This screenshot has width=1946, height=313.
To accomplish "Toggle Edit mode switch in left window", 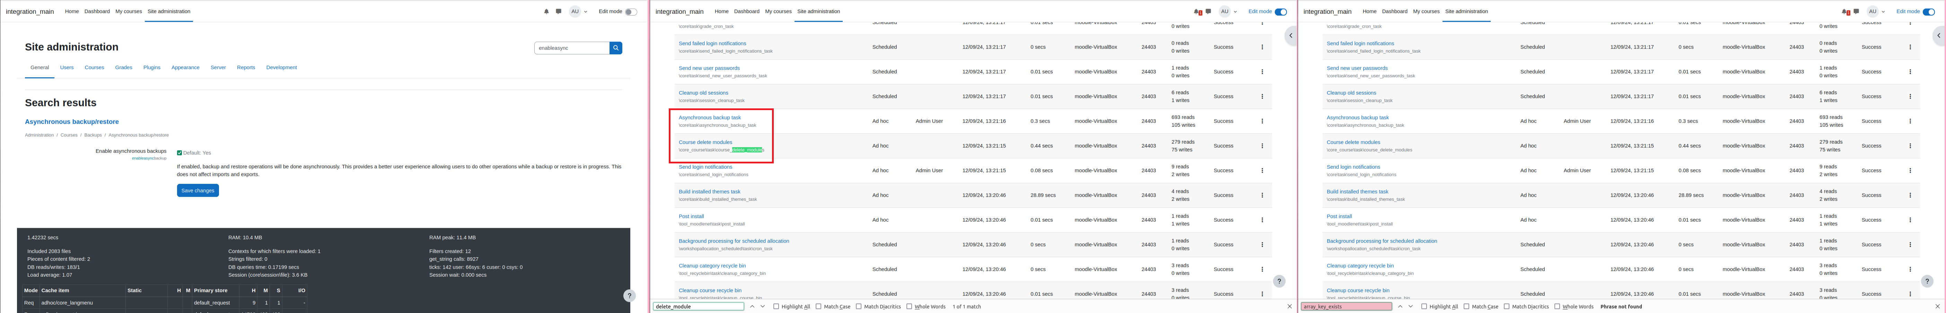I will coord(630,11).
